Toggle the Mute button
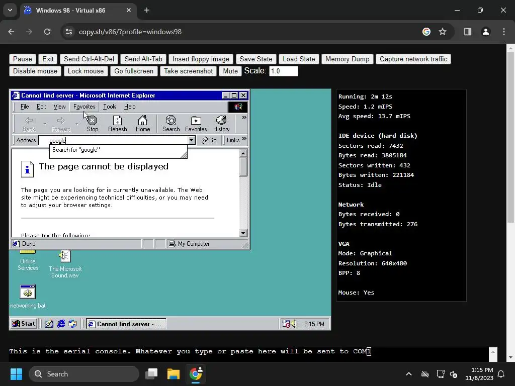Image resolution: width=515 pixels, height=386 pixels. point(230,71)
